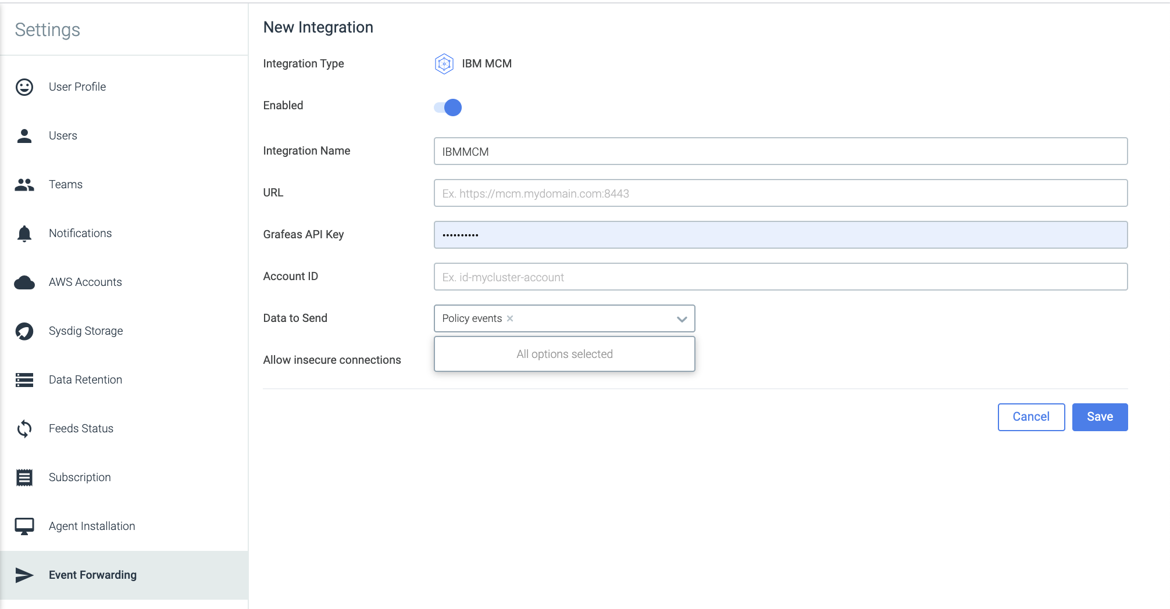This screenshot has width=1170, height=609.
Task: Expand the Data to Send dropdown arrow
Action: [682, 319]
